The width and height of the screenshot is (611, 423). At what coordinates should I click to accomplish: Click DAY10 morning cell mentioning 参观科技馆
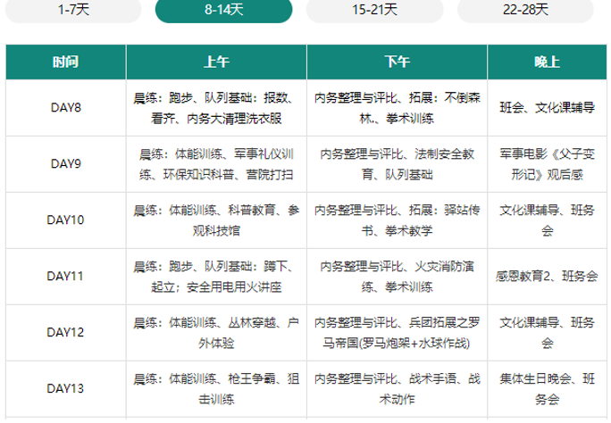217,220
